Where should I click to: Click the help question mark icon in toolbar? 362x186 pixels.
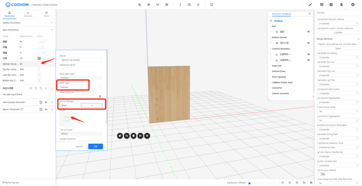pos(331,5)
